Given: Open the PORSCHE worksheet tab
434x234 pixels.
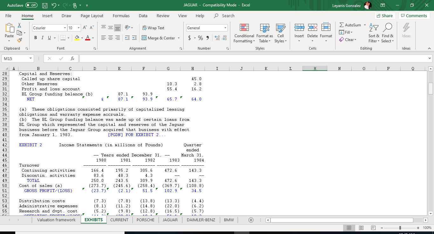Looking at the screenshot, I should (146, 220).
